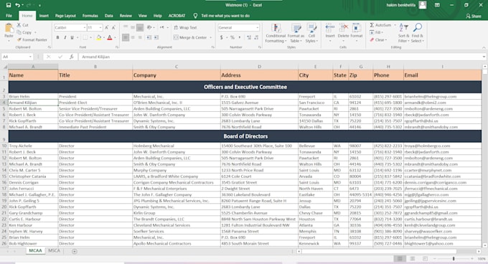
Task: Toggle Italic formatting
Action: (x=65, y=37)
